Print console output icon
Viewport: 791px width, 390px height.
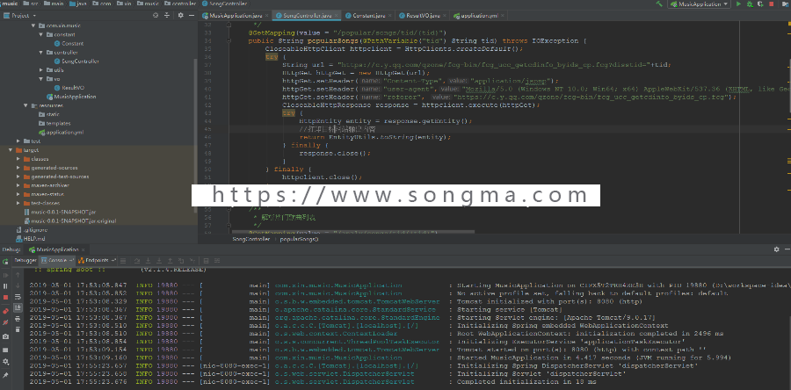pos(18,319)
